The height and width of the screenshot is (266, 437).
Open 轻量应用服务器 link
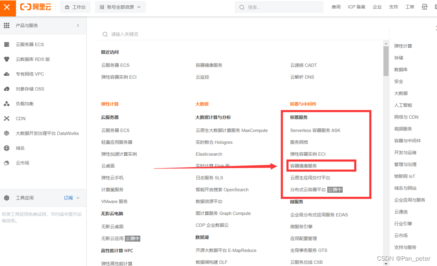[x=117, y=142]
